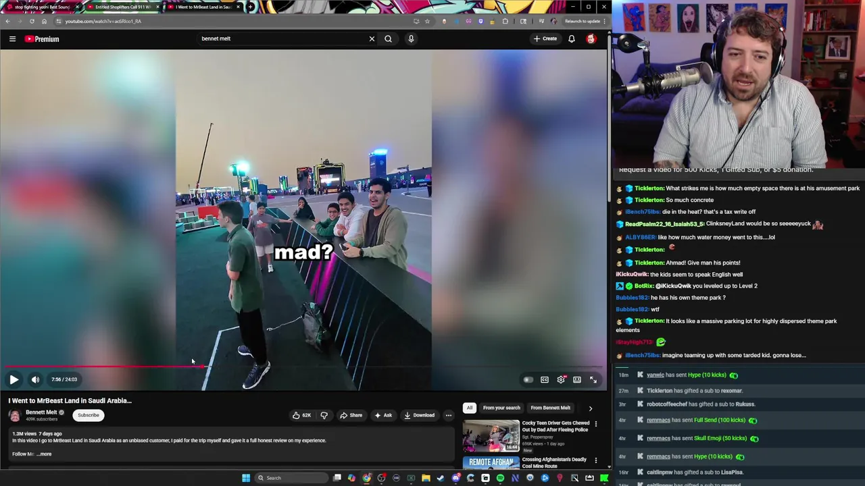Open the player settings gear
865x486 pixels.
561,380
